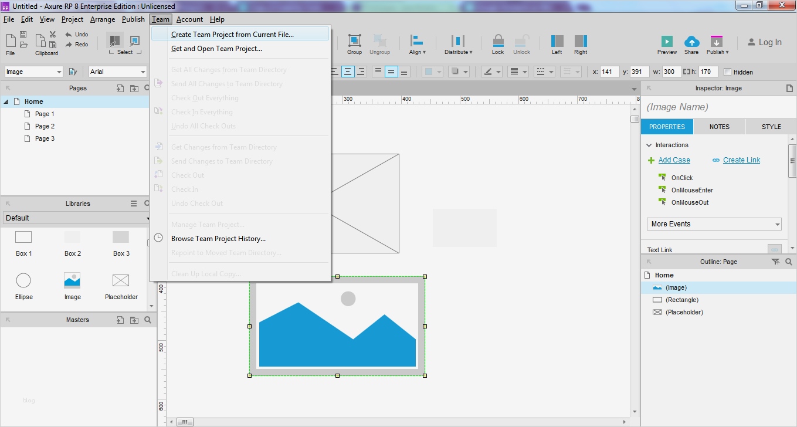Switch to the Notes tab
The width and height of the screenshot is (797, 427).
(x=720, y=127)
